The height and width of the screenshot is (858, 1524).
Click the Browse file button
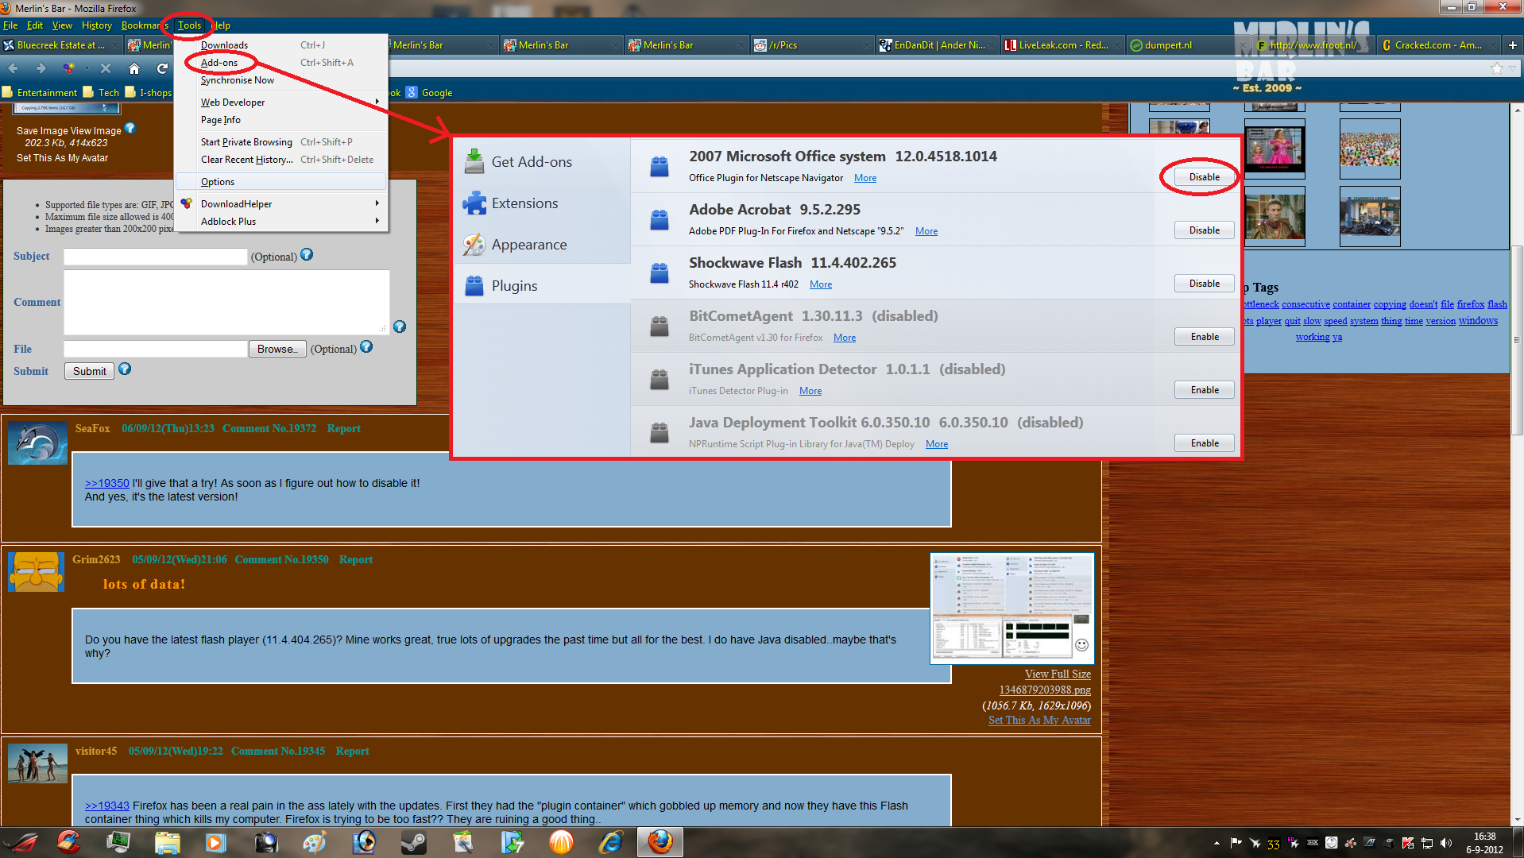[x=277, y=349]
